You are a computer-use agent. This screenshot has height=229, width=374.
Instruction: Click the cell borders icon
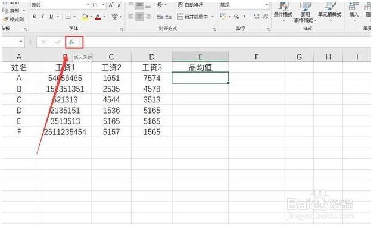(68, 17)
